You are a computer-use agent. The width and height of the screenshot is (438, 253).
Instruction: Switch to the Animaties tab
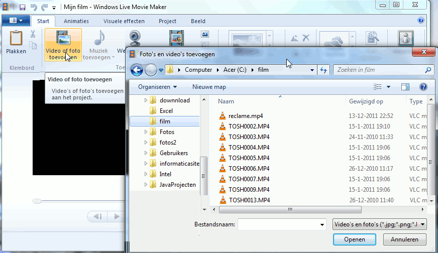pyautogui.click(x=76, y=21)
